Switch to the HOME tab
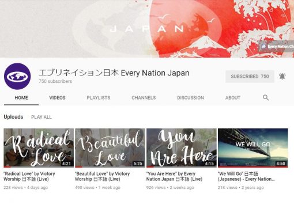294x220 pixels. (x=21, y=98)
